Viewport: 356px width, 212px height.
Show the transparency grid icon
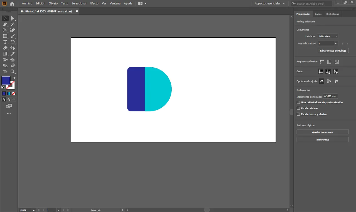click(337, 62)
